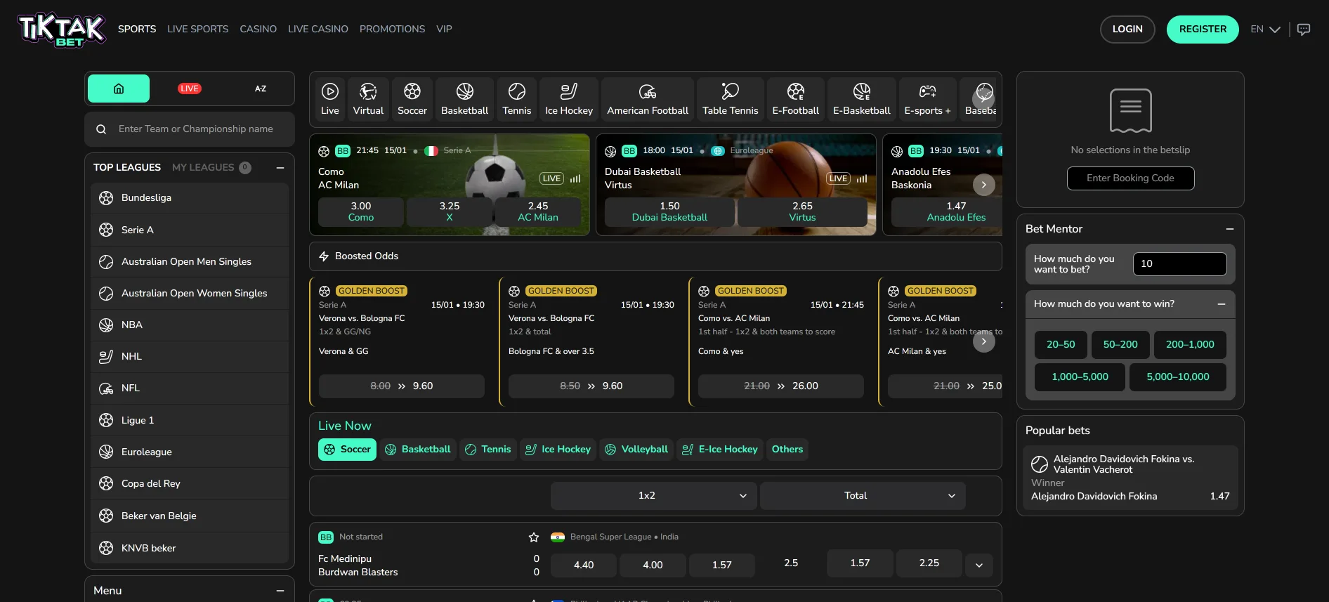Image resolution: width=1329 pixels, height=602 pixels.
Task: Choose the 50–200 win range option
Action: tap(1120, 345)
